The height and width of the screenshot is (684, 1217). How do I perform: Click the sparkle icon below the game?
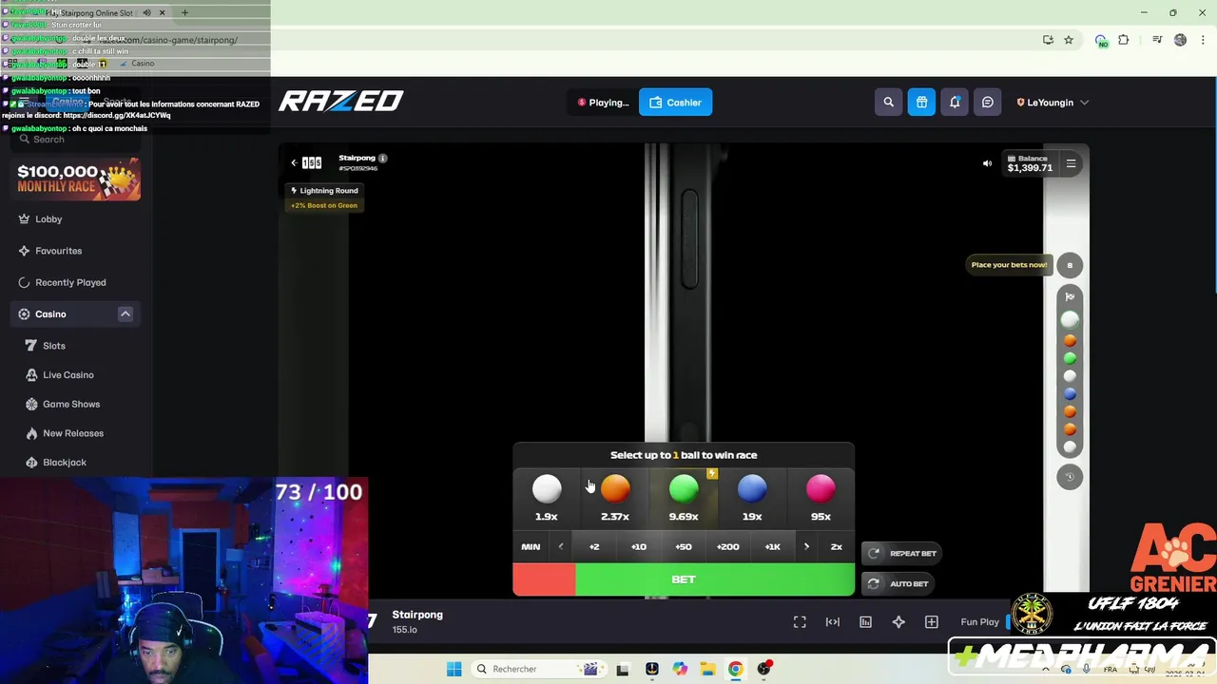pyautogui.click(x=898, y=622)
